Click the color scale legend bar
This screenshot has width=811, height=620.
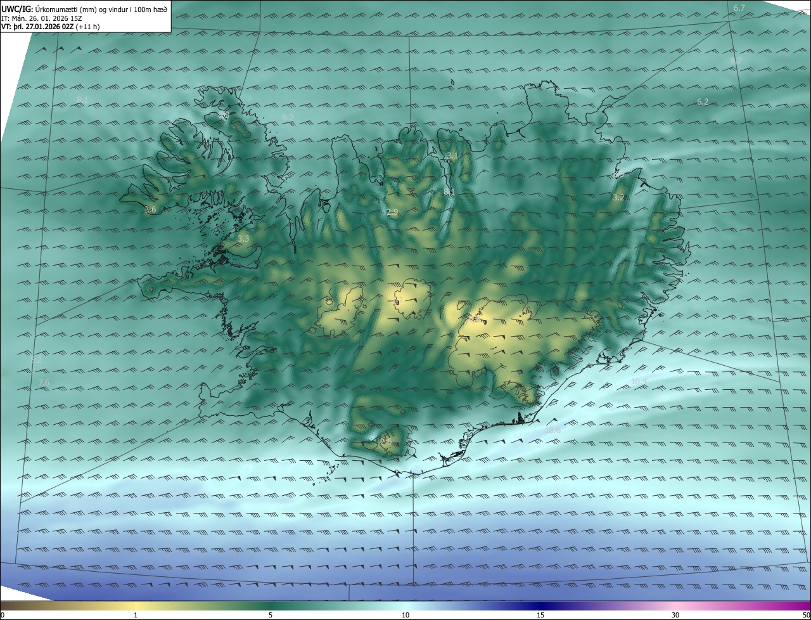[x=405, y=605]
